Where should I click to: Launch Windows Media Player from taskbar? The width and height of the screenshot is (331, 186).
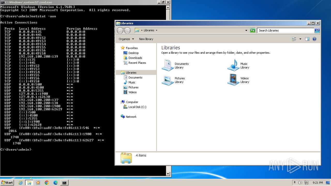click(x=38, y=183)
